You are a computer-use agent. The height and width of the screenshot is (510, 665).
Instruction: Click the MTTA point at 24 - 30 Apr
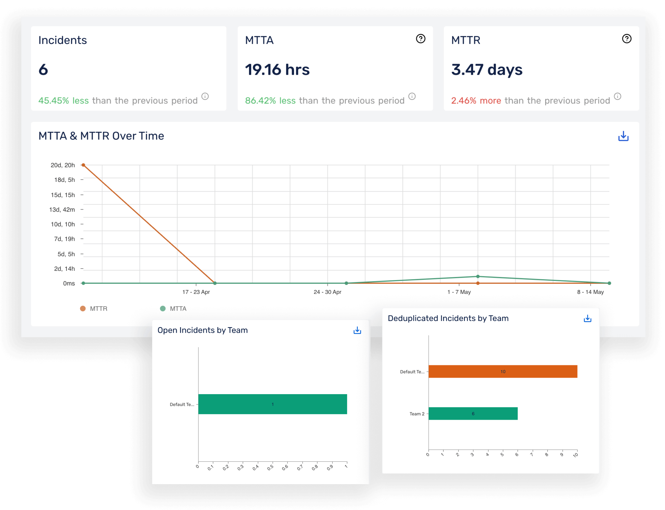[346, 283]
